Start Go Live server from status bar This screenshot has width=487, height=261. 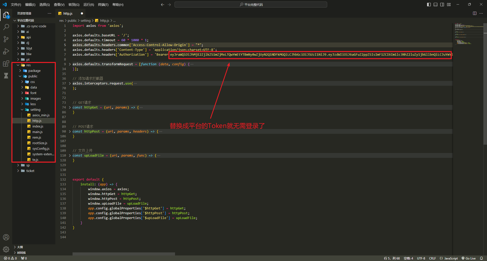click(x=468, y=258)
